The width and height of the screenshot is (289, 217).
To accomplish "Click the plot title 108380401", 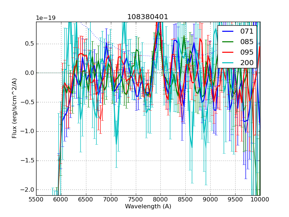I will 148,17.
